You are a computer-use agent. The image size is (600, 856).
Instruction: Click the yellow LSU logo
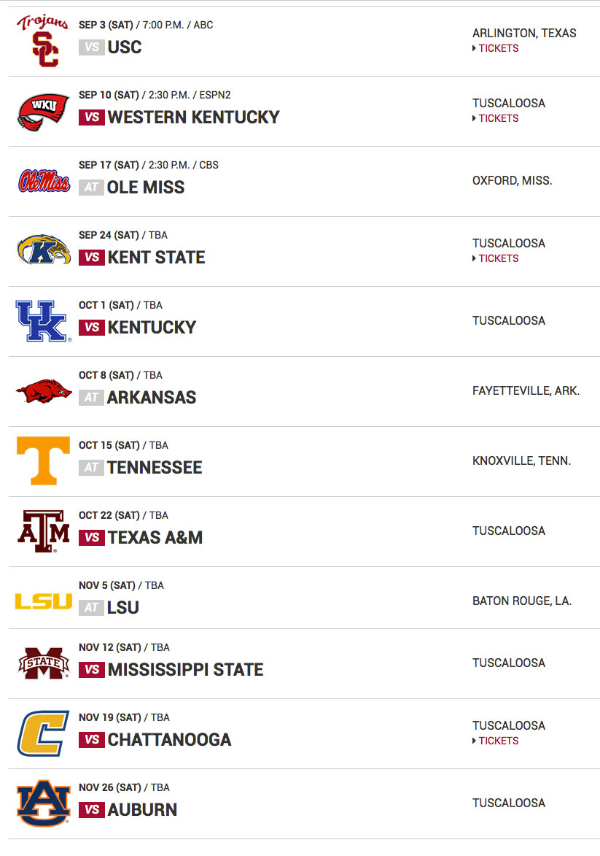[44, 601]
